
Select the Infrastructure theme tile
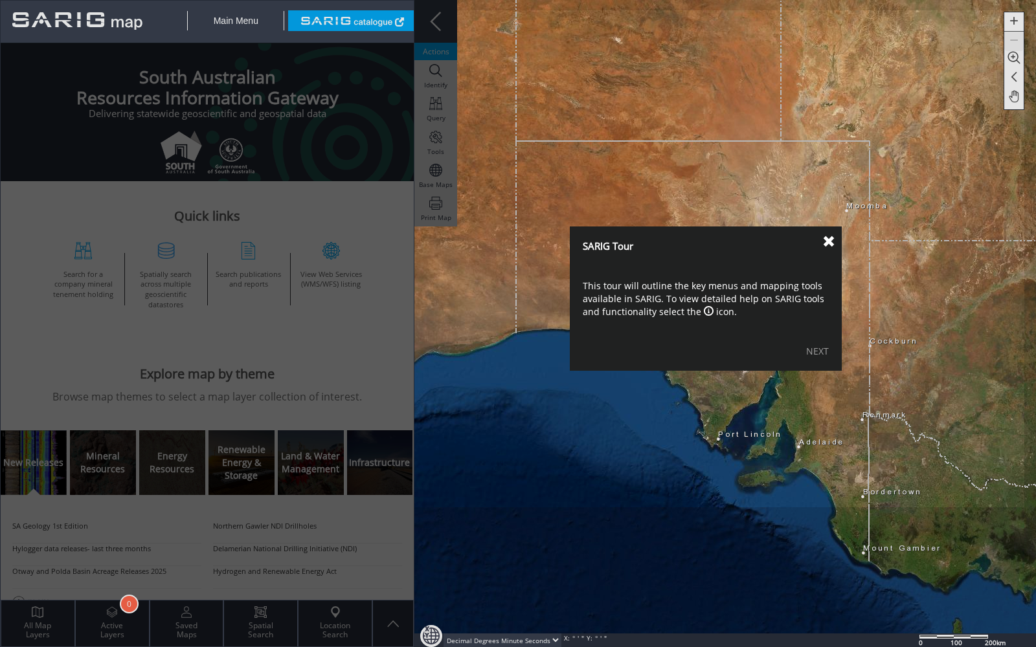click(379, 463)
